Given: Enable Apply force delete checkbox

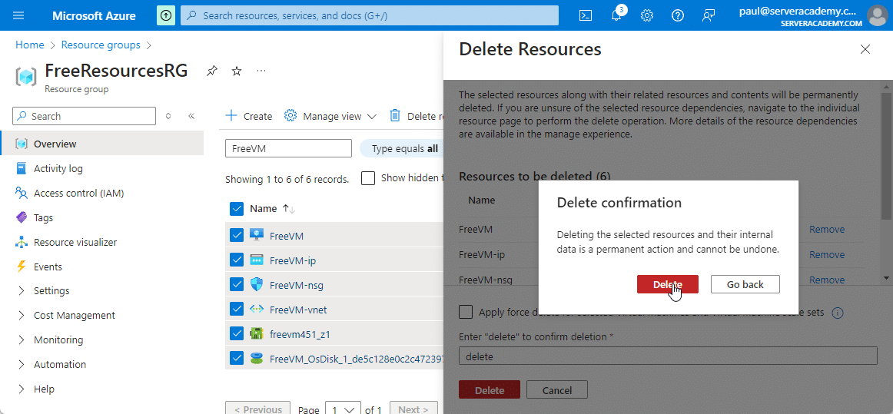Looking at the screenshot, I should pos(466,312).
